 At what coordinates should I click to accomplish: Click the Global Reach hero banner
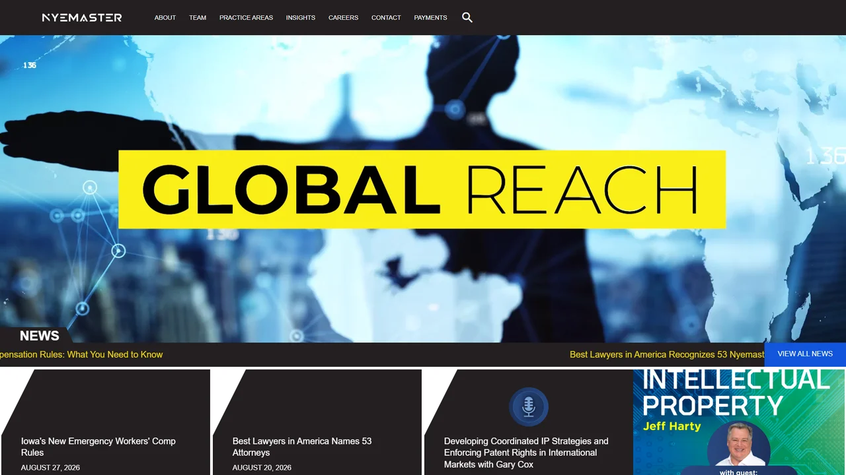pos(422,189)
